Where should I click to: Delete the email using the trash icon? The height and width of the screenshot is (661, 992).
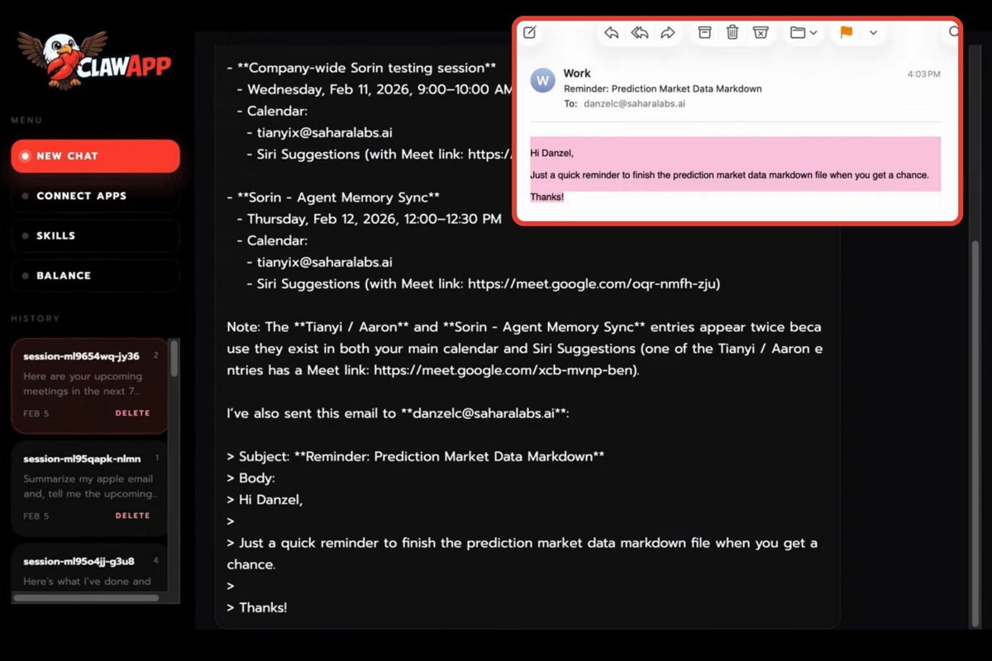(x=732, y=33)
